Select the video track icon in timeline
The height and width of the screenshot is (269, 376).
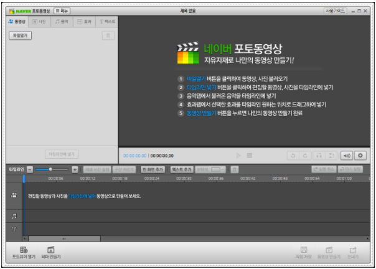[x=14, y=195]
